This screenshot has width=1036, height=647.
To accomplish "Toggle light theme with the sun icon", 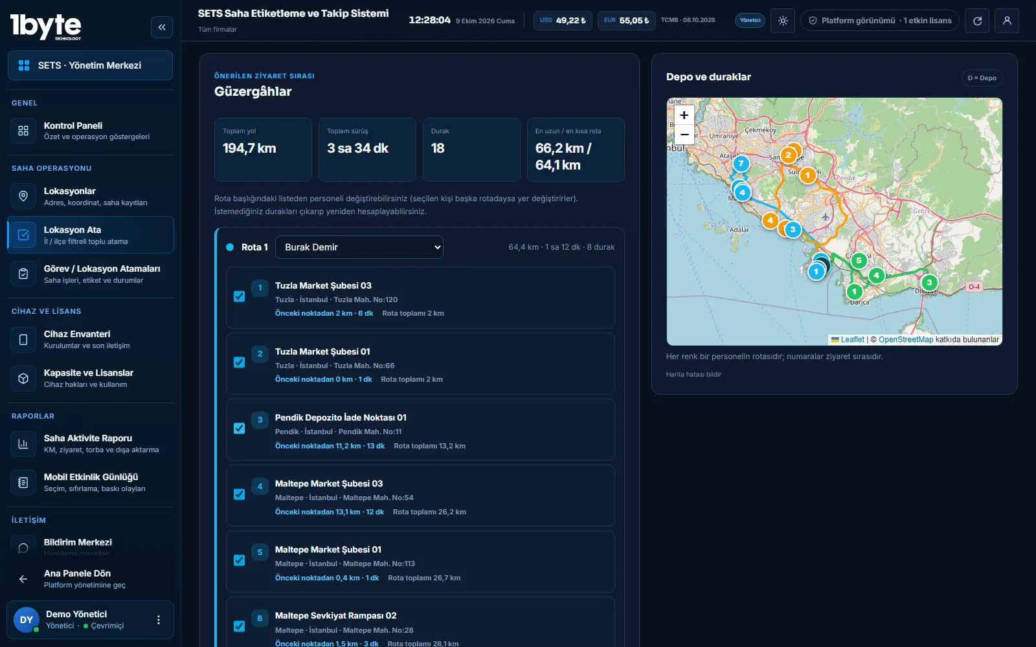I will click(783, 21).
